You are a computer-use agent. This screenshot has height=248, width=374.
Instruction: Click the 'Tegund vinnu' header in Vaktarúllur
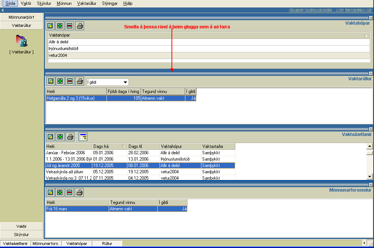click(163, 92)
